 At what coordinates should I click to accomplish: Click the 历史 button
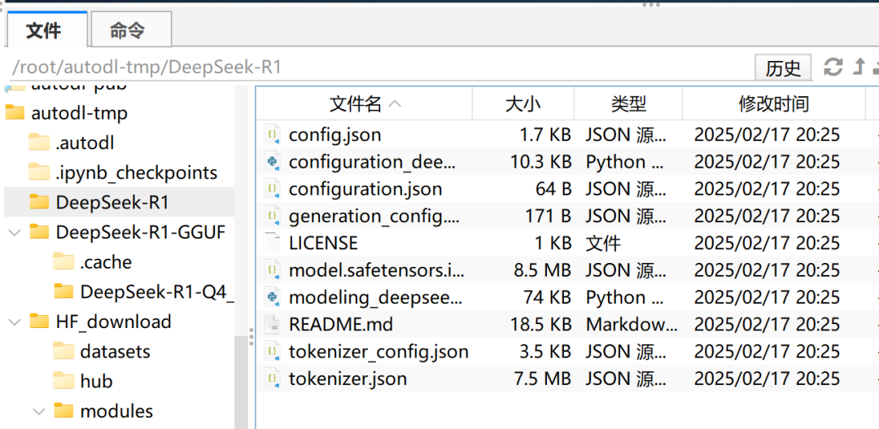pyautogui.click(x=783, y=68)
